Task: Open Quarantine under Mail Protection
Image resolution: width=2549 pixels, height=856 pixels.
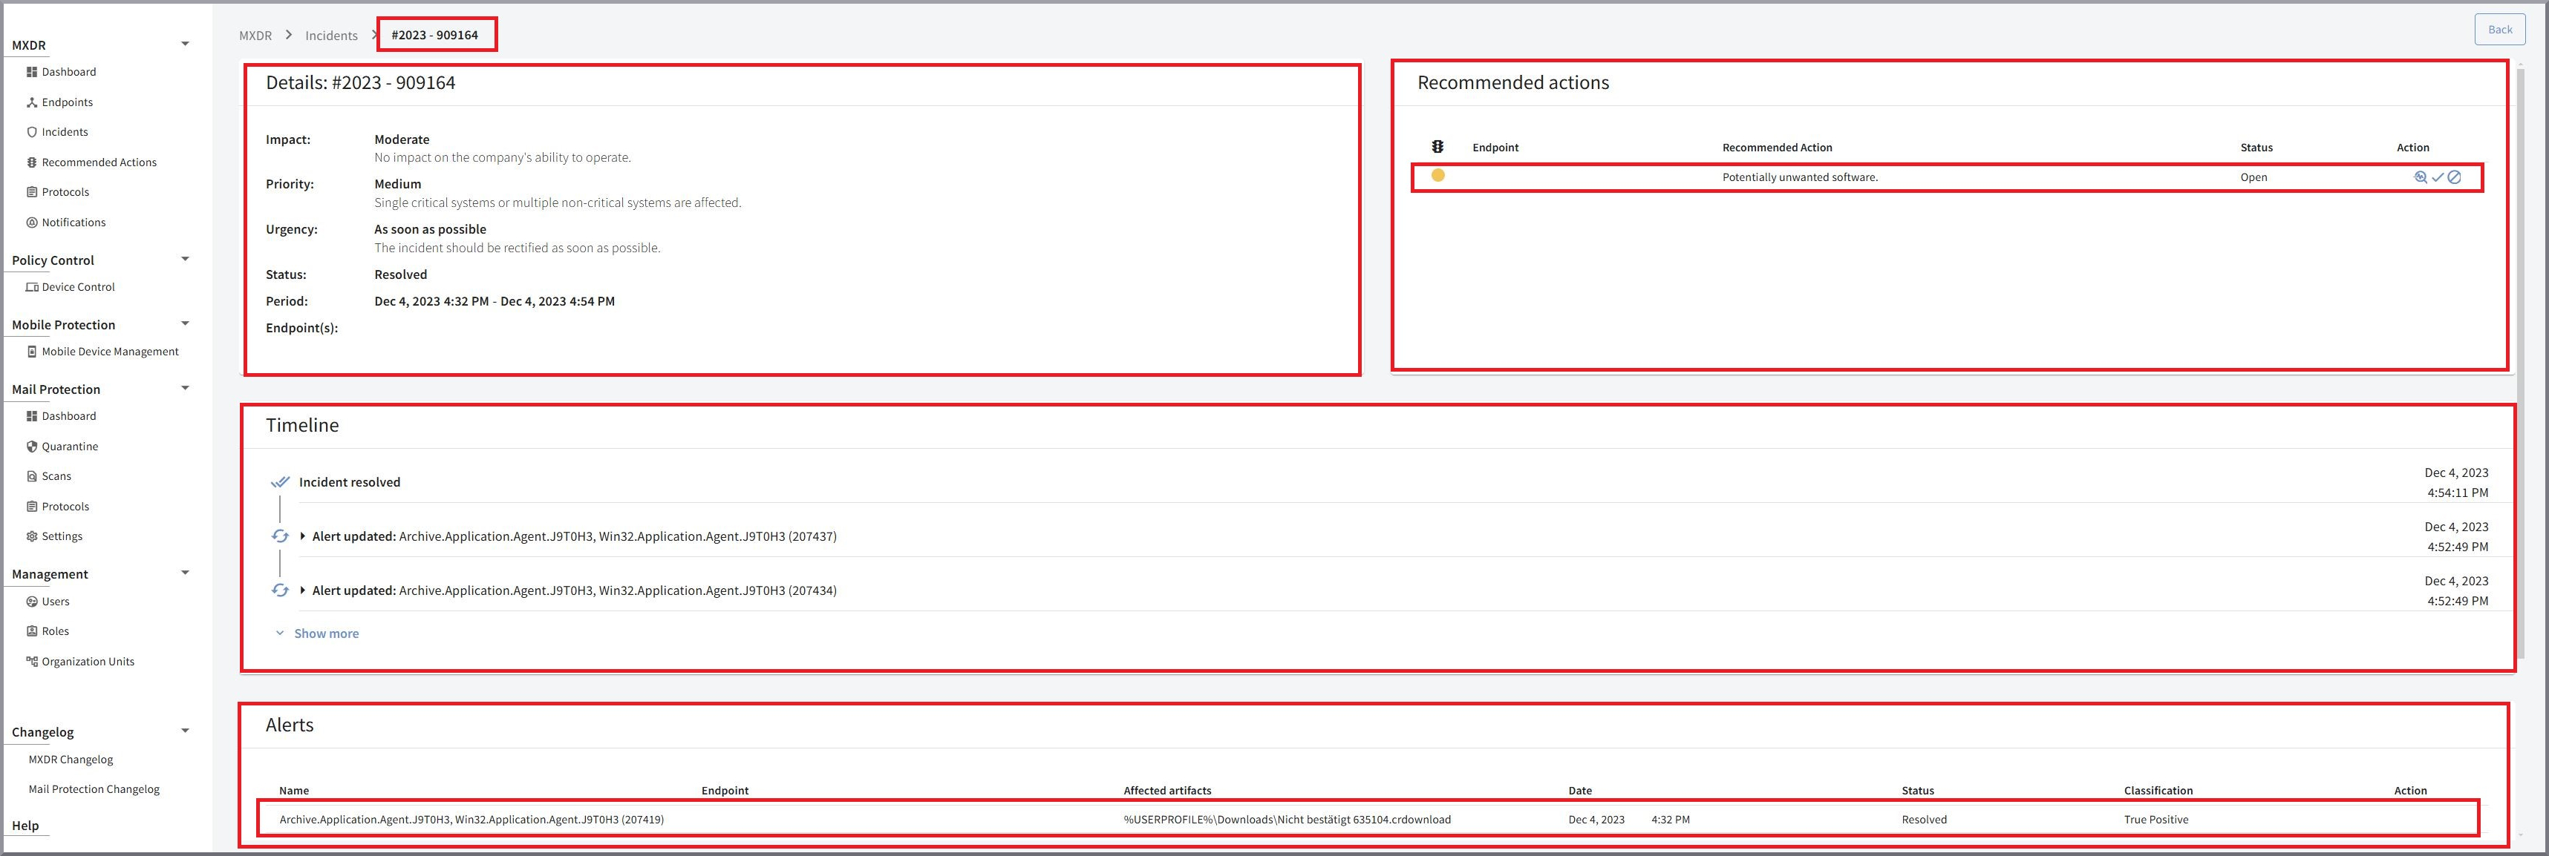Action: pyautogui.click(x=69, y=447)
